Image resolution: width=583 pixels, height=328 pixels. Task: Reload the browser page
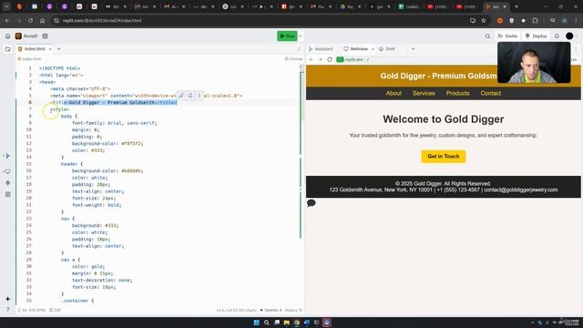coord(30,20)
